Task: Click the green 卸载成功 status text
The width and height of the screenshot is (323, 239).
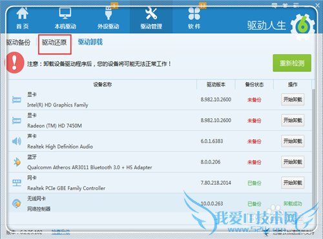Action: click(293, 203)
